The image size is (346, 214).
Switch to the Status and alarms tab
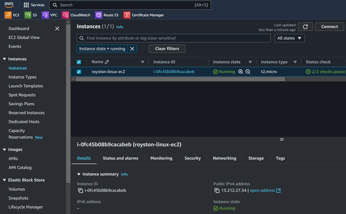(121, 158)
